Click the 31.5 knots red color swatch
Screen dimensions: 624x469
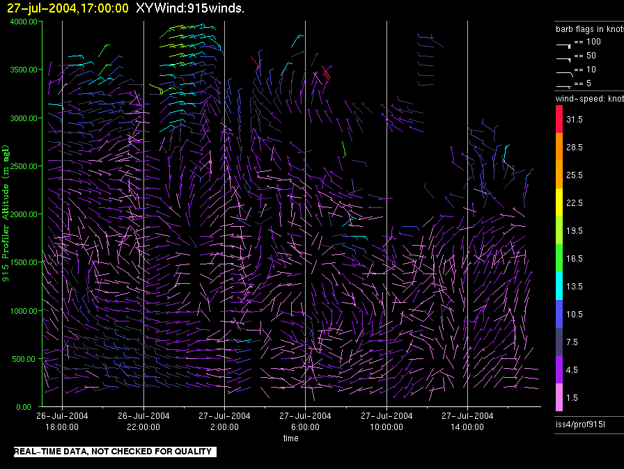(x=559, y=119)
